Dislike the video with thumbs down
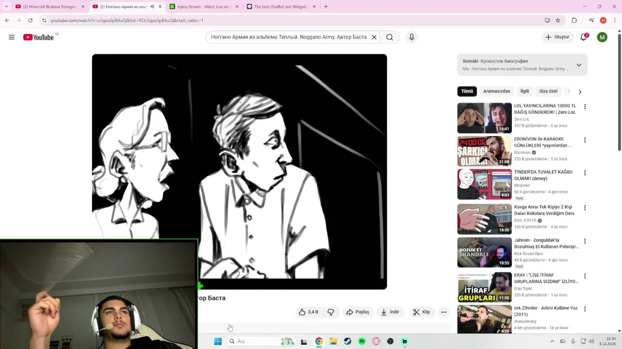This screenshot has height=349, width=622. pos(331,312)
